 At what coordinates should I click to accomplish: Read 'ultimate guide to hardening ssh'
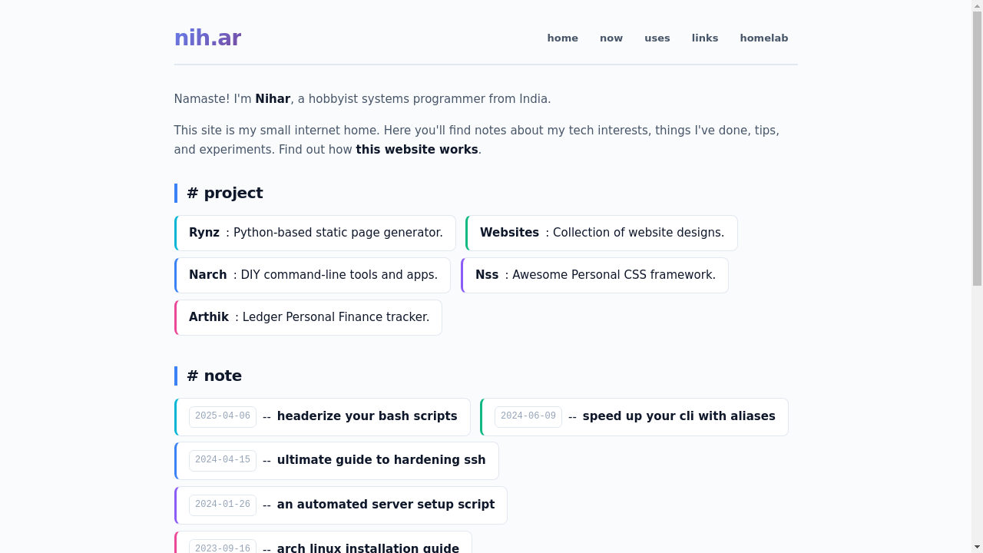coord(381,460)
